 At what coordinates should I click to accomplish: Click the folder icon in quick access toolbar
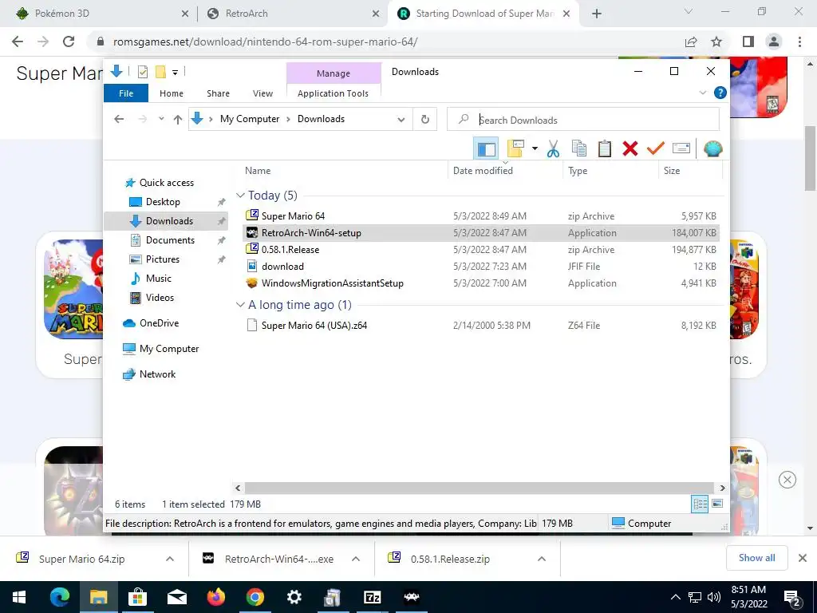tap(160, 72)
